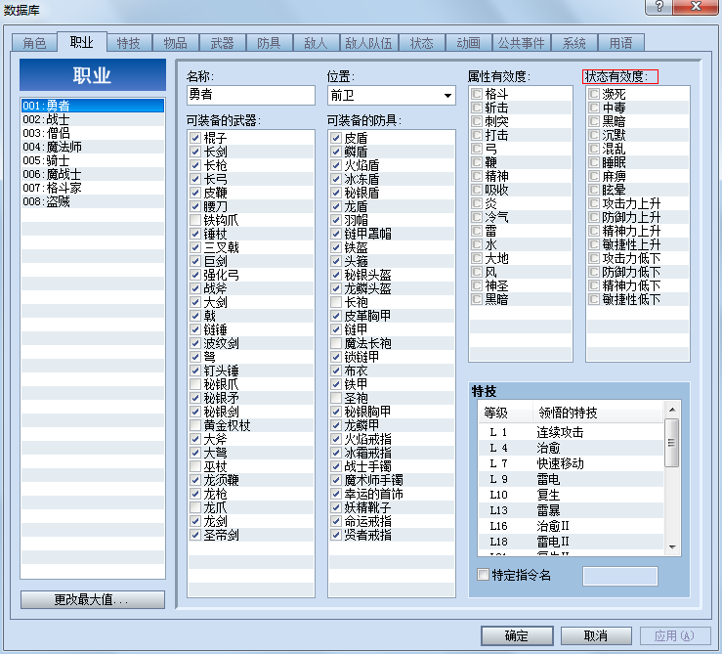
Task: Click the skill list scroll-down arrow
Action: click(672, 547)
